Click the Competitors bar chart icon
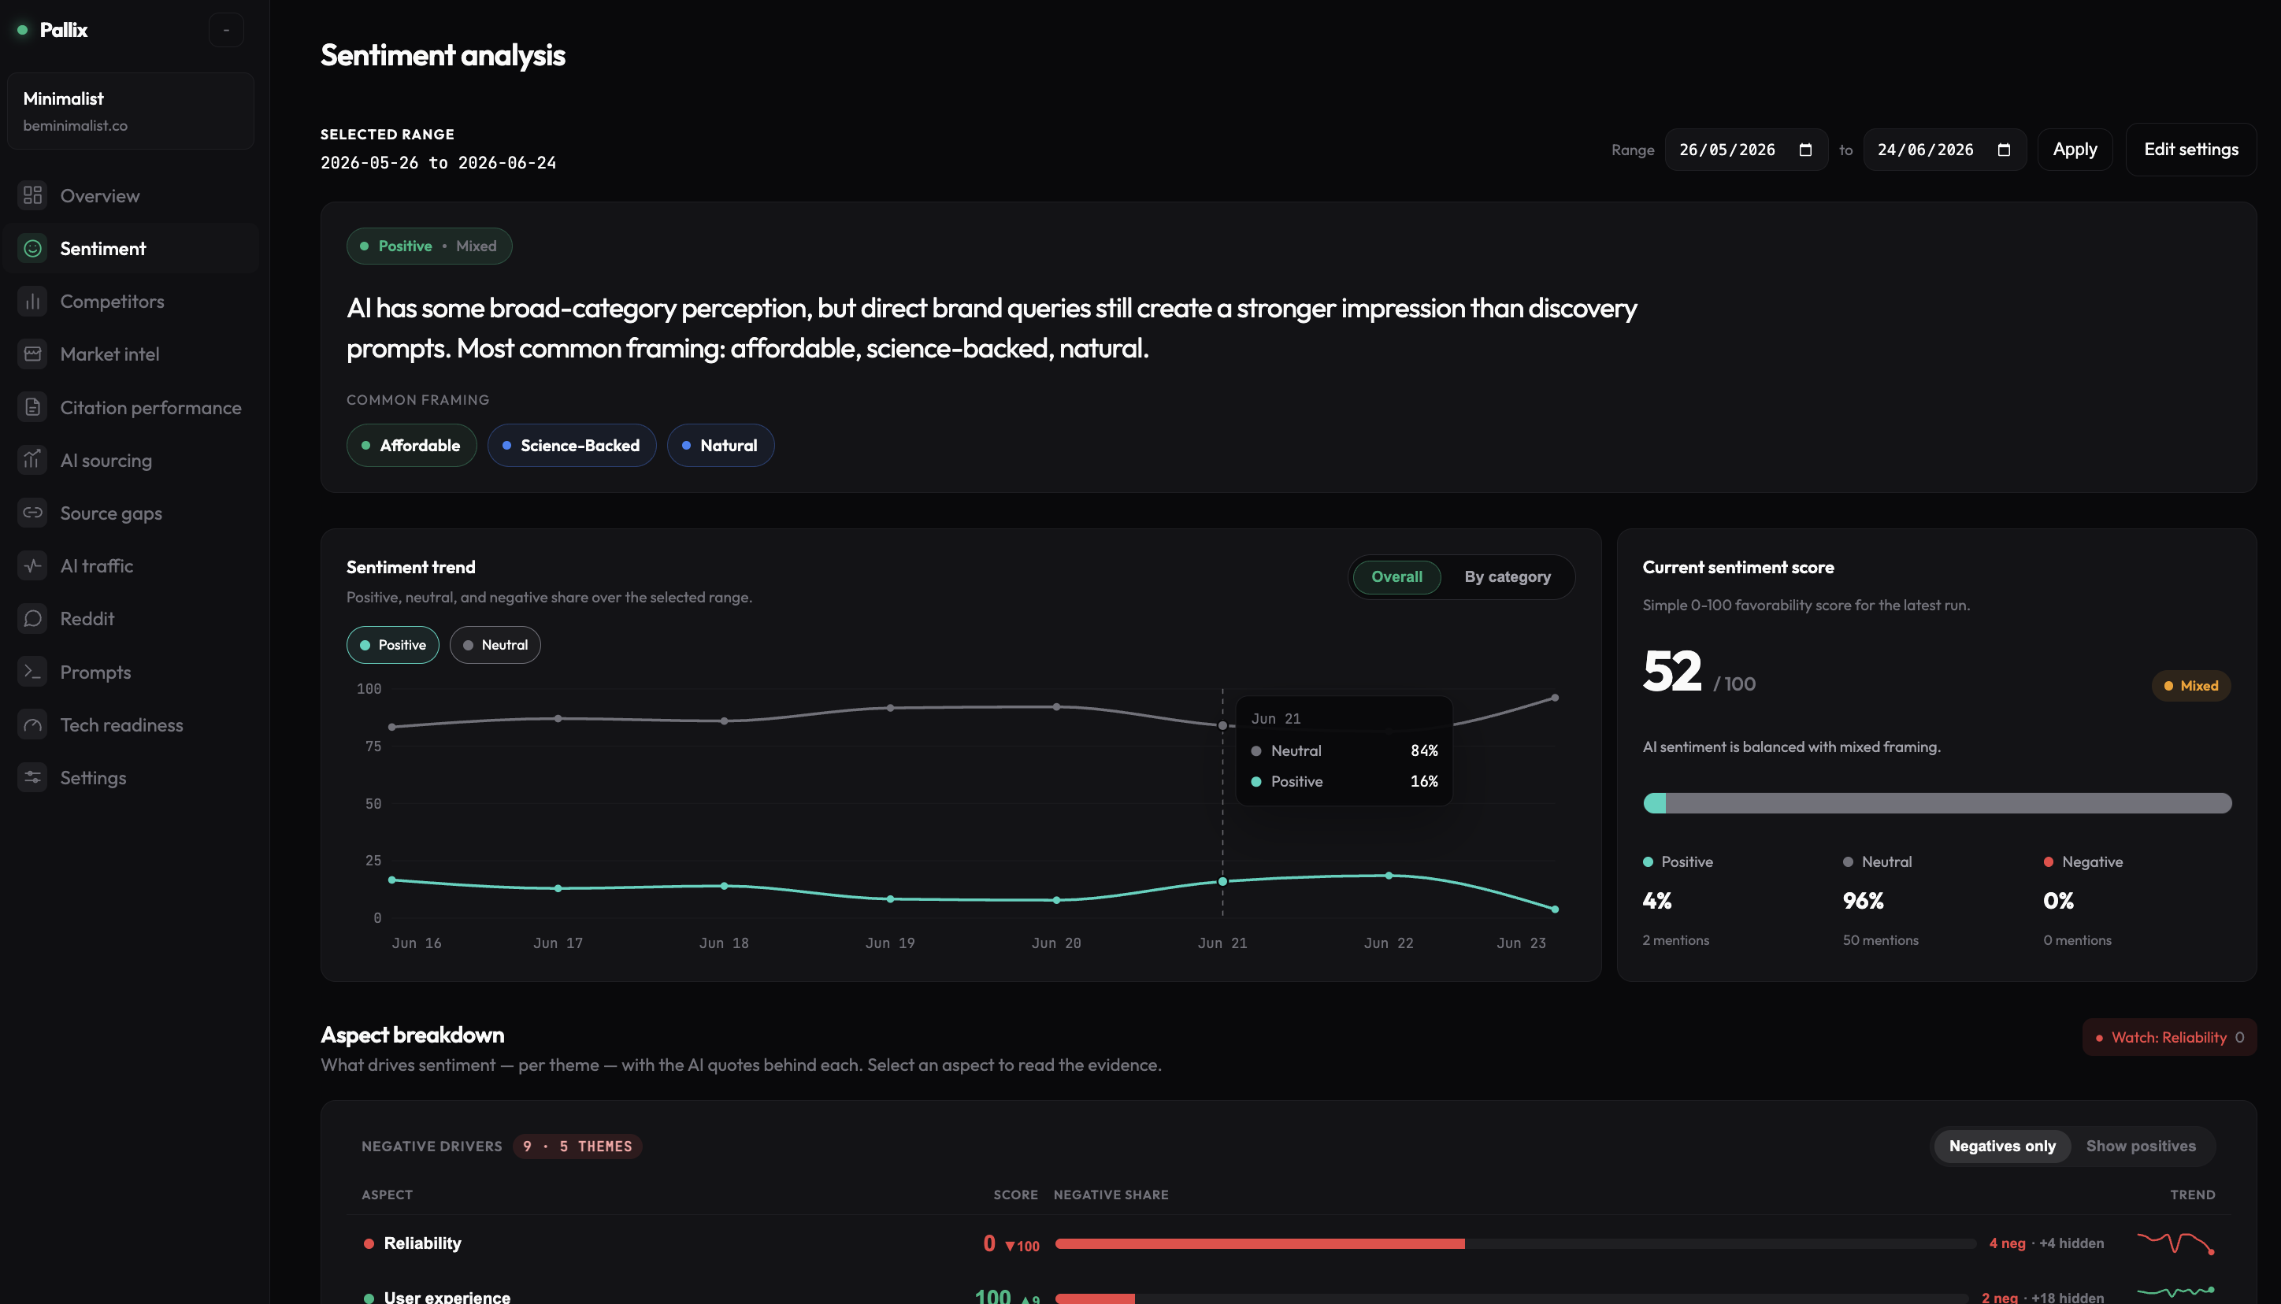2281x1304 pixels. 32,301
